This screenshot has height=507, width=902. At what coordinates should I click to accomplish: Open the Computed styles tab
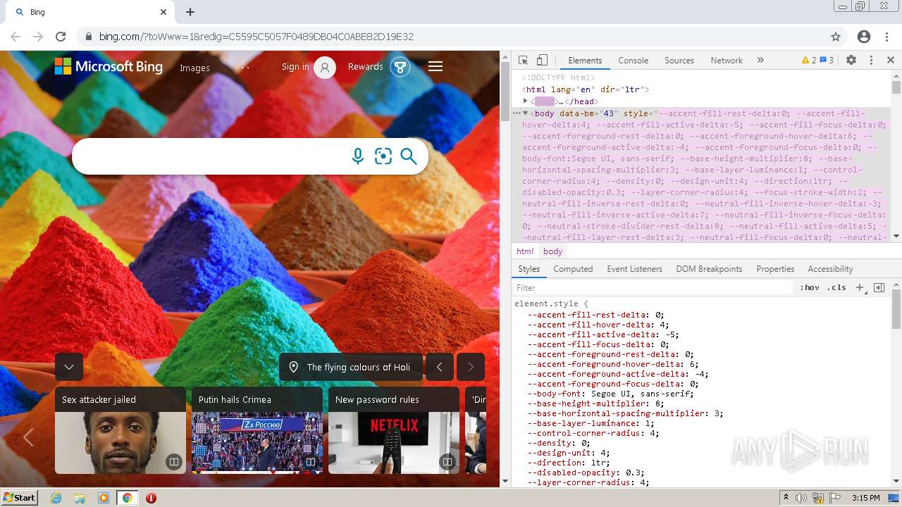click(573, 269)
